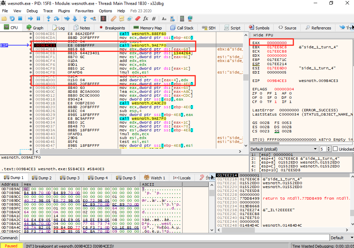Open the Default (stdcall) calling convention dropdown
The image size is (354, 248).
(284, 149)
